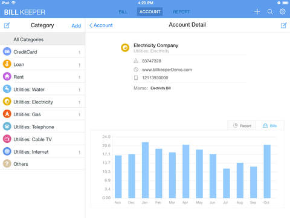Screen dimensions: 290x218
Task: Edit categories with pencil icon in Category panel
Action: (x=7, y=25)
